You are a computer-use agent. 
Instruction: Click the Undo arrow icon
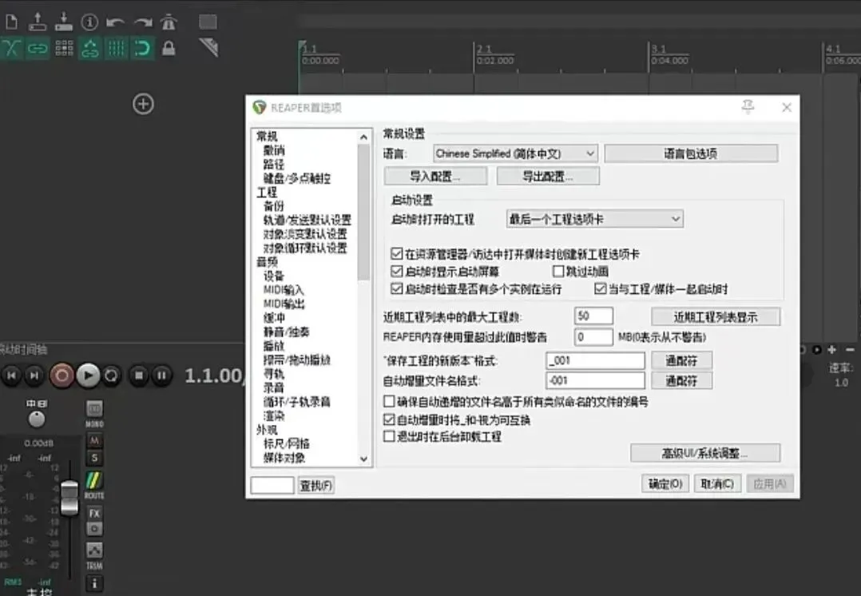click(x=115, y=22)
